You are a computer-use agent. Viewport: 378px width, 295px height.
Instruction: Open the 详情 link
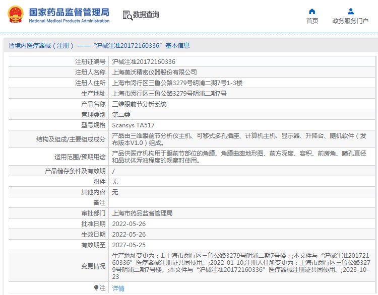coord(118,288)
